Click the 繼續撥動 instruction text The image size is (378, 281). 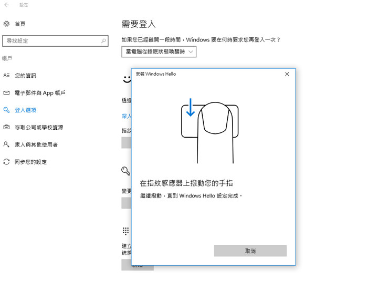click(191, 195)
